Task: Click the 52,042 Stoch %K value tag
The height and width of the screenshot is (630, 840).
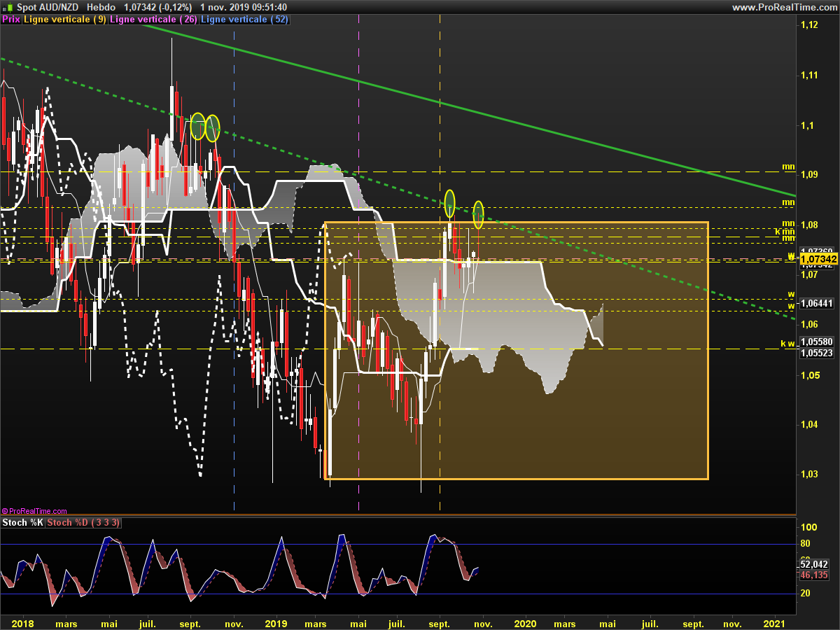Action: [814, 564]
